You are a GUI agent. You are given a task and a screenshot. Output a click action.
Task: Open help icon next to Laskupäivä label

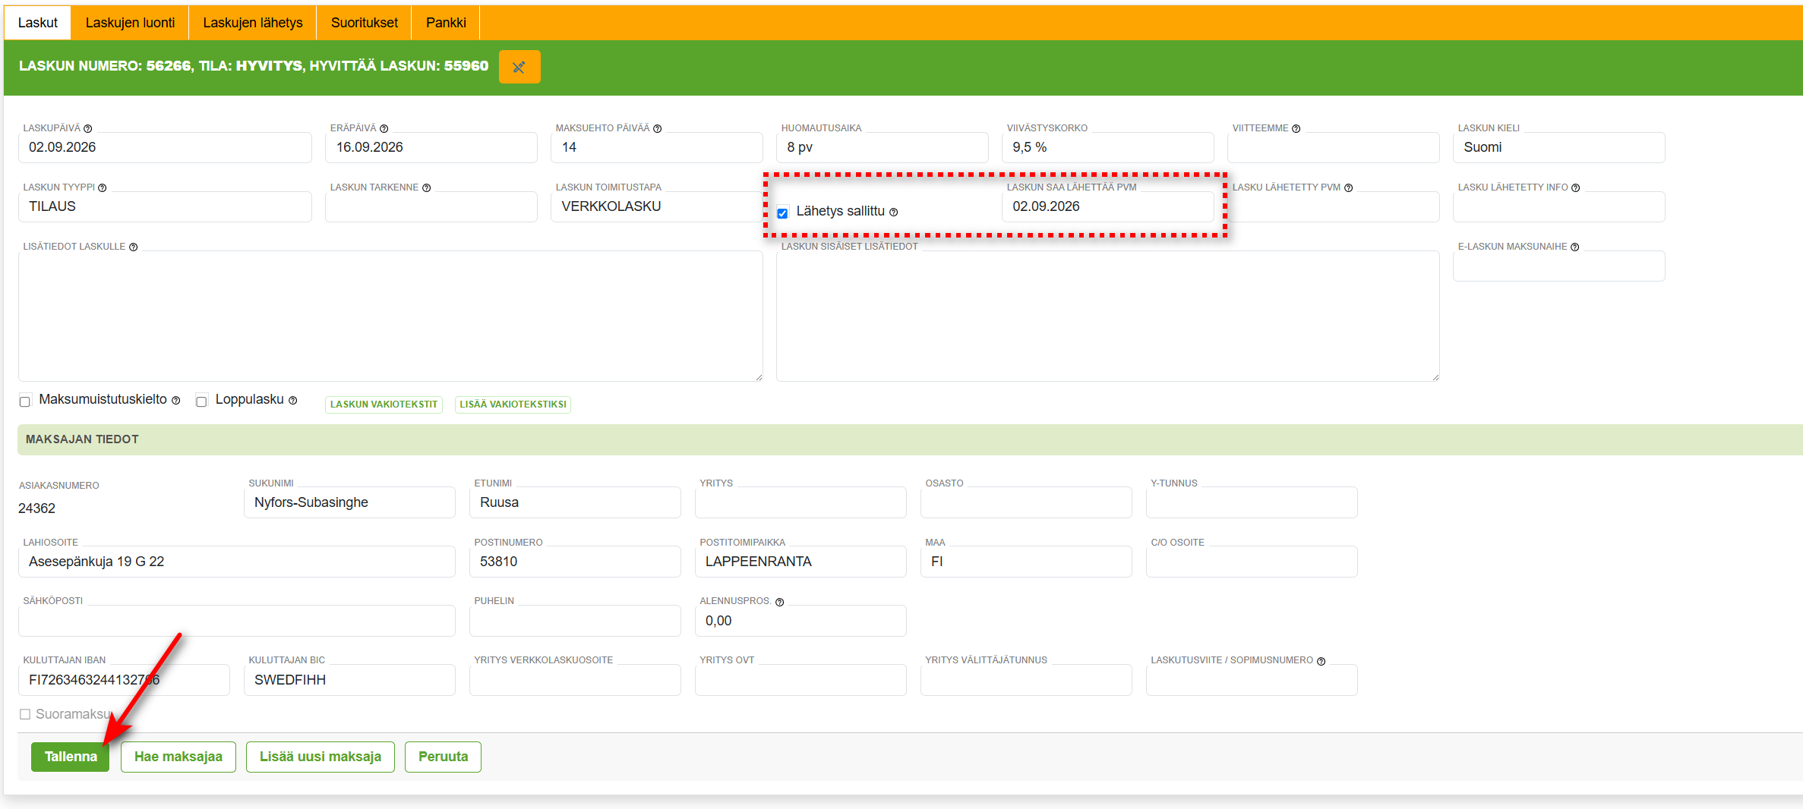click(x=88, y=129)
